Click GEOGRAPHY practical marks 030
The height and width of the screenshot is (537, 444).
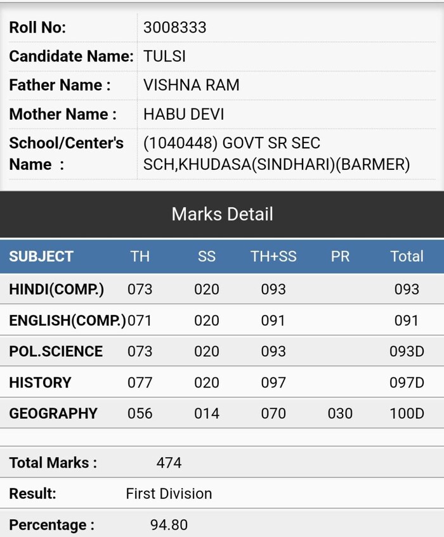pyautogui.click(x=340, y=413)
